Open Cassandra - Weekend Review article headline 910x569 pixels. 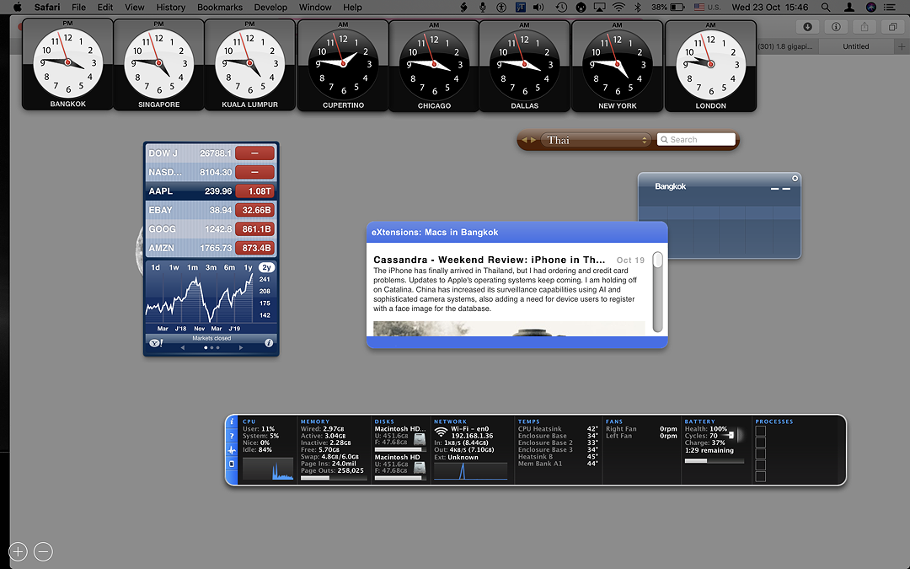[490, 260]
